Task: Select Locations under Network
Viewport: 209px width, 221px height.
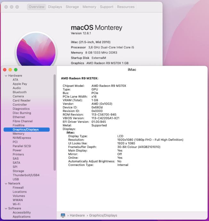Action: (20, 192)
